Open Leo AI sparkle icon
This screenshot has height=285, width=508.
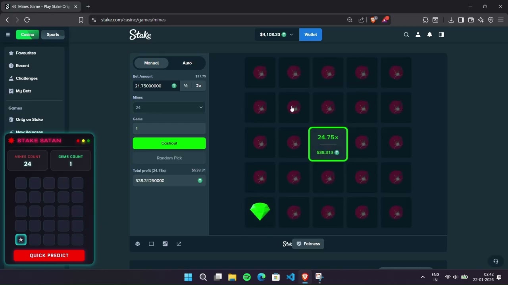(x=481, y=20)
